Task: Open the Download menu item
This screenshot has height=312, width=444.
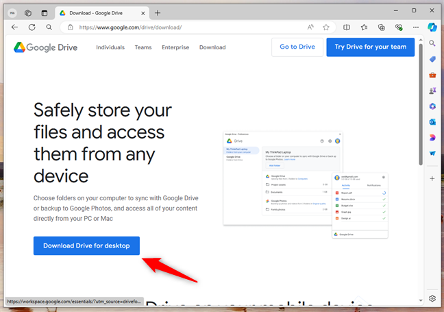Action: click(x=212, y=47)
